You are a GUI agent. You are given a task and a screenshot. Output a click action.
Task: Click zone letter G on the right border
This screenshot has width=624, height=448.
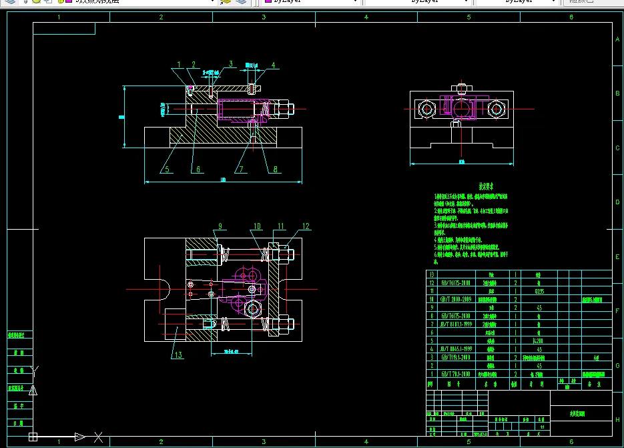pyautogui.click(x=617, y=365)
